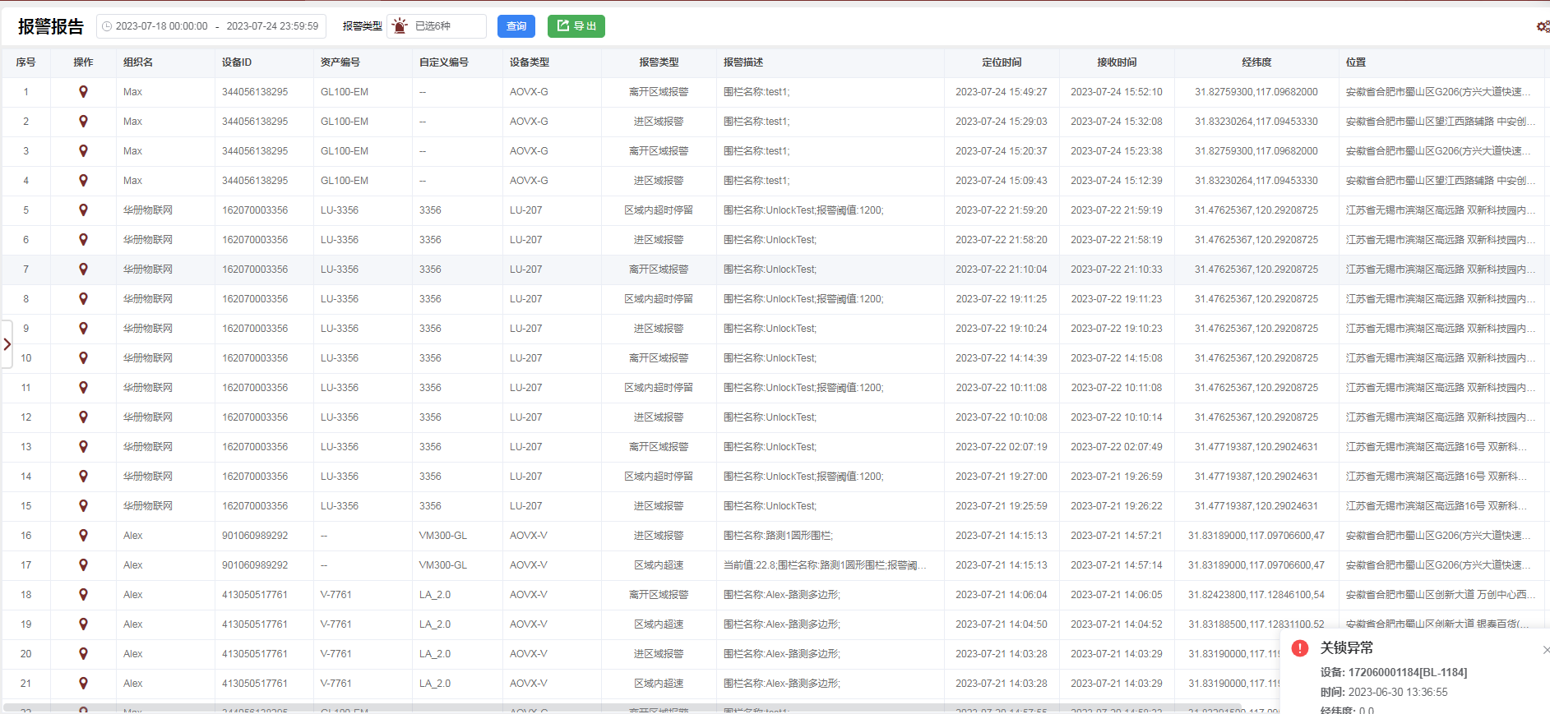Click the 查询 query button
The image size is (1550, 714).
pyautogui.click(x=516, y=26)
